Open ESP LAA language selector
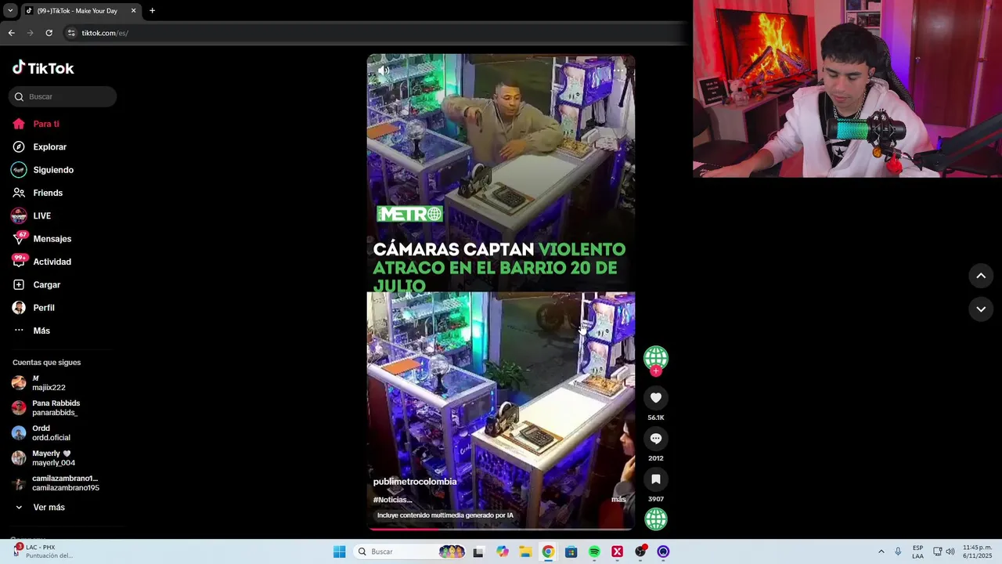This screenshot has height=564, width=1002. (x=917, y=551)
